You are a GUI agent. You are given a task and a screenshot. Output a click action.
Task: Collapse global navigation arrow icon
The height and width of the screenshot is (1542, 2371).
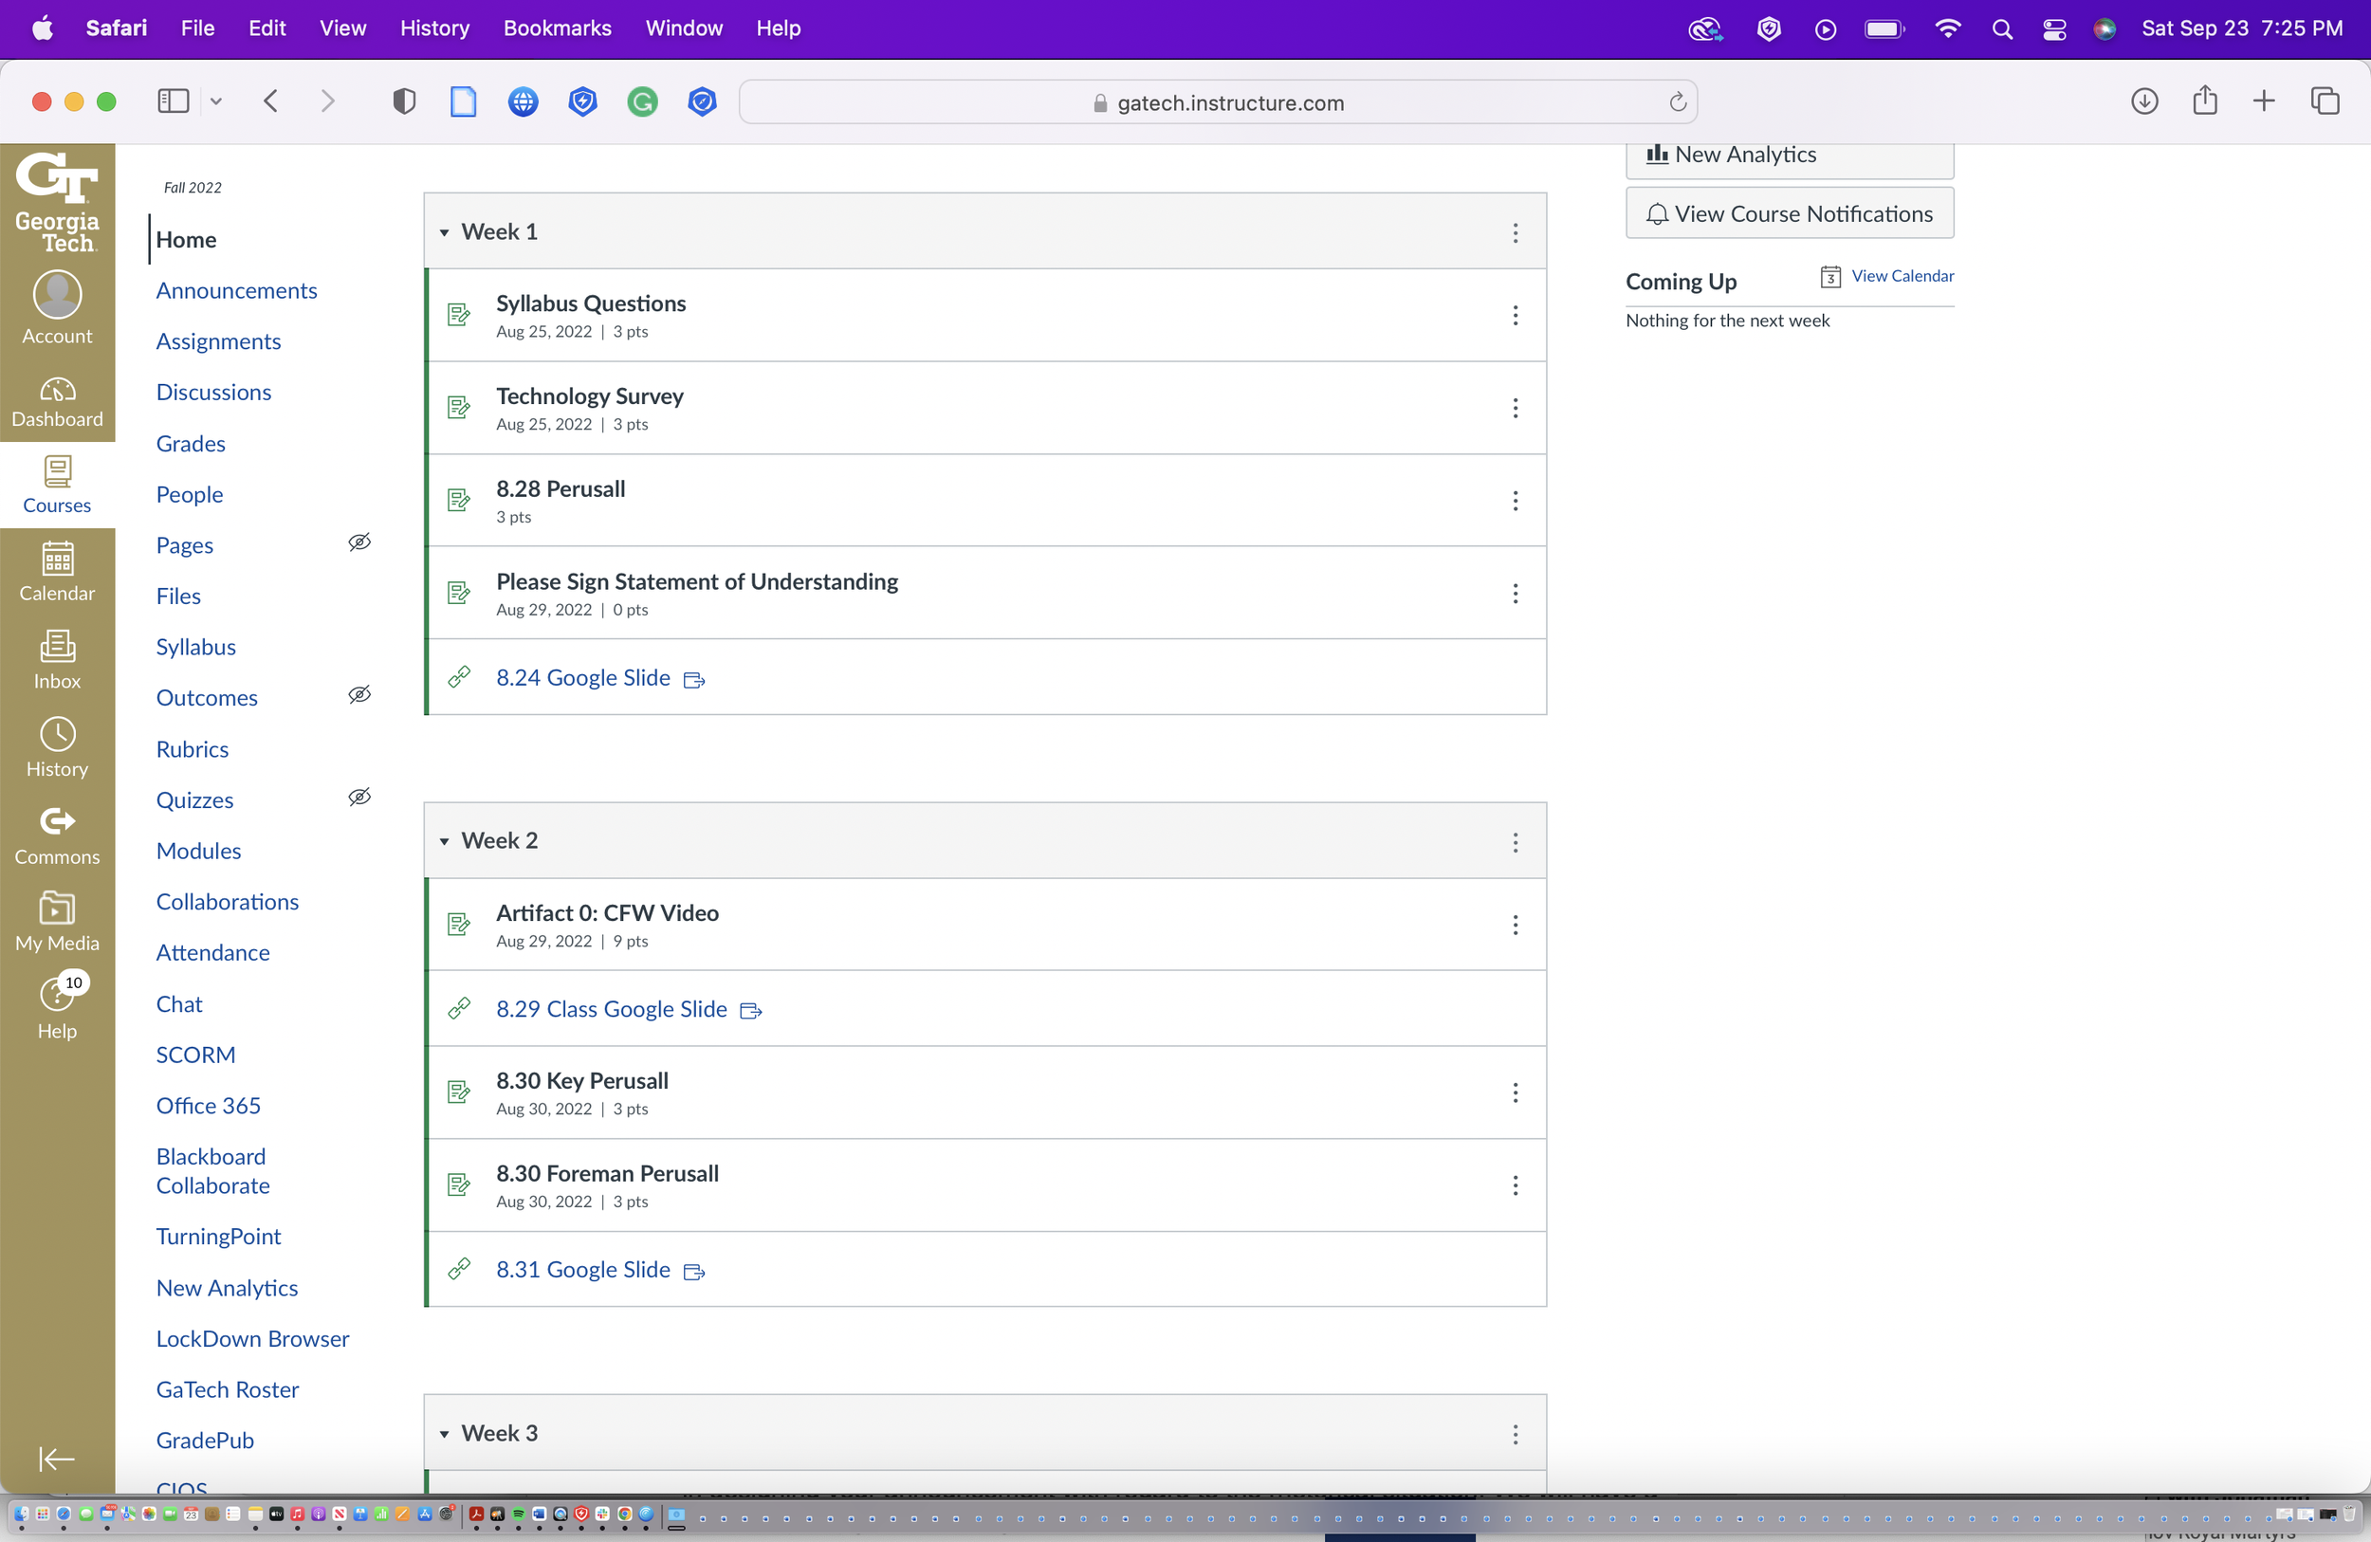tap(57, 1459)
